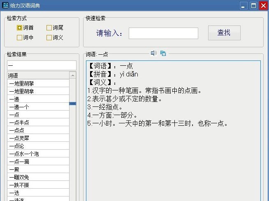This screenshot has height=201, width=269.
Task: Select the entry 一点一滴
Action: [x=38, y=162]
